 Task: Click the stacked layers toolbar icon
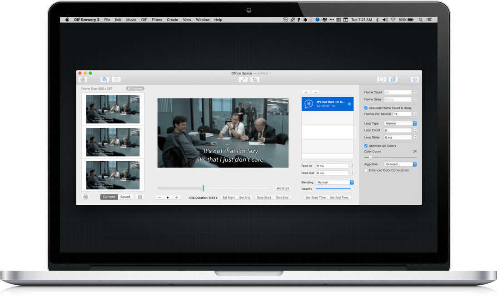tap(393, 79)
